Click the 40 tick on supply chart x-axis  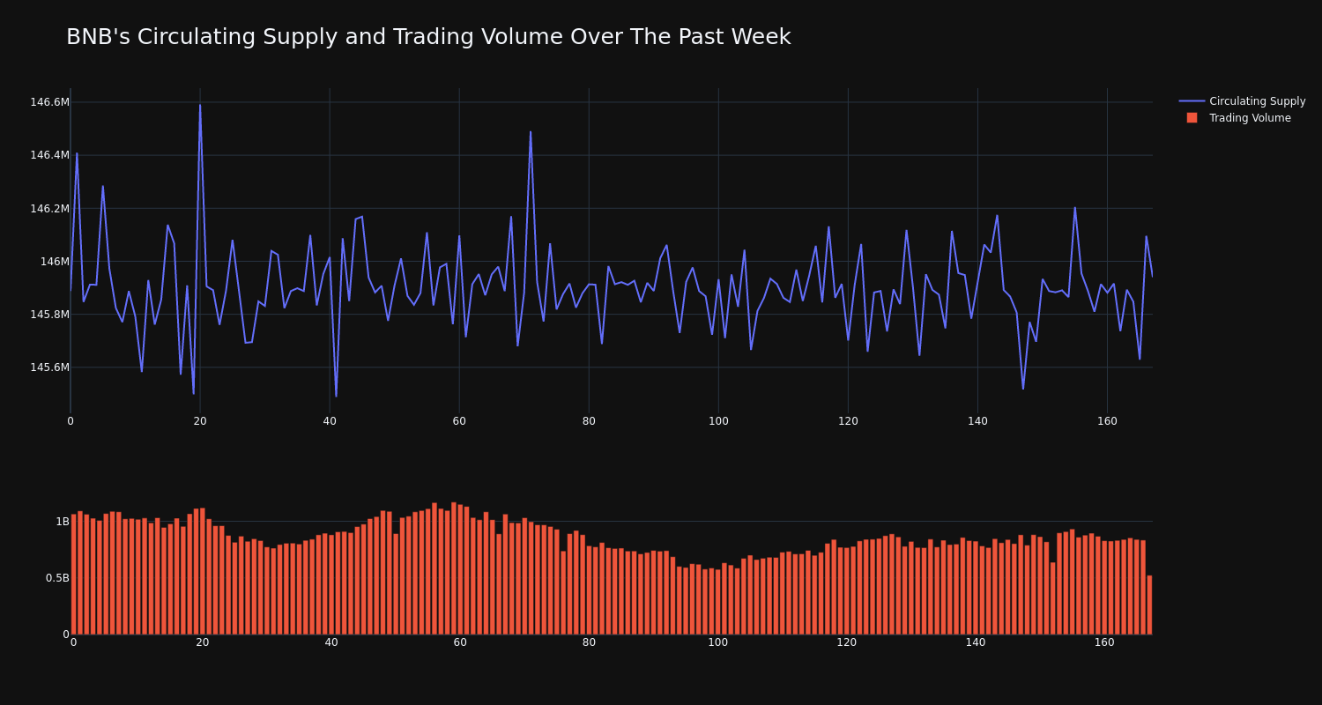click(x=330, y=421)
